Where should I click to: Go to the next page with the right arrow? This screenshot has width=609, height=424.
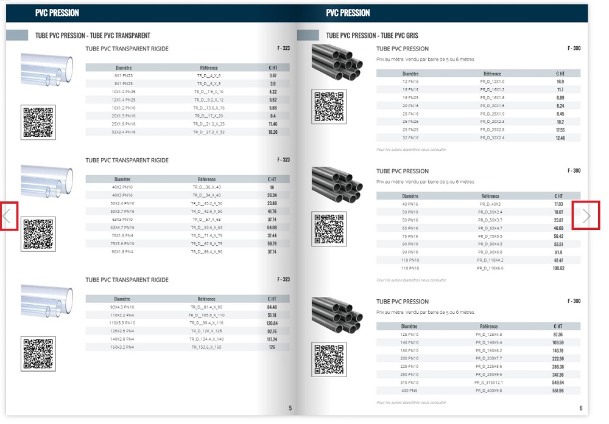coord(586,215)
